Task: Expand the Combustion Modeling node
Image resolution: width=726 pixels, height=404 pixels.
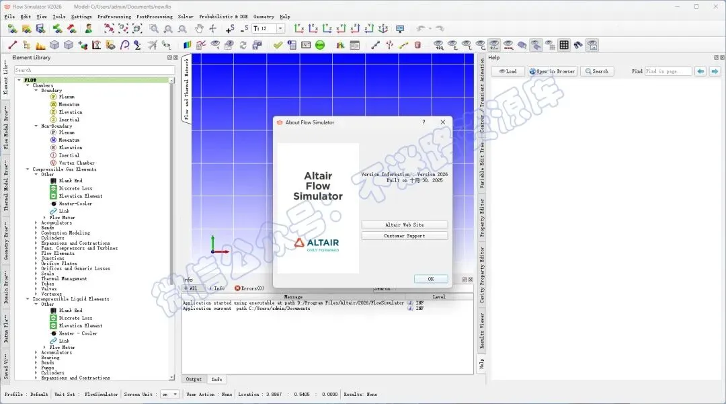Action: 36,233
